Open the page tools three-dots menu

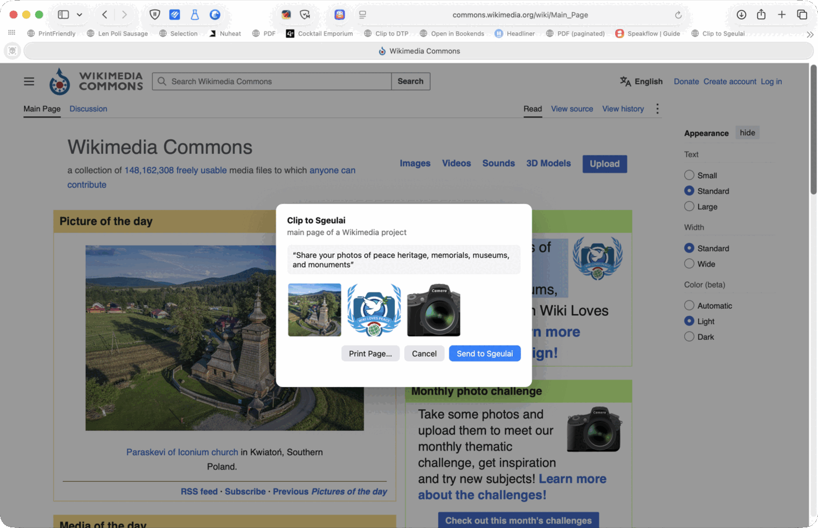pyautogui.click(x=657, y=109)
